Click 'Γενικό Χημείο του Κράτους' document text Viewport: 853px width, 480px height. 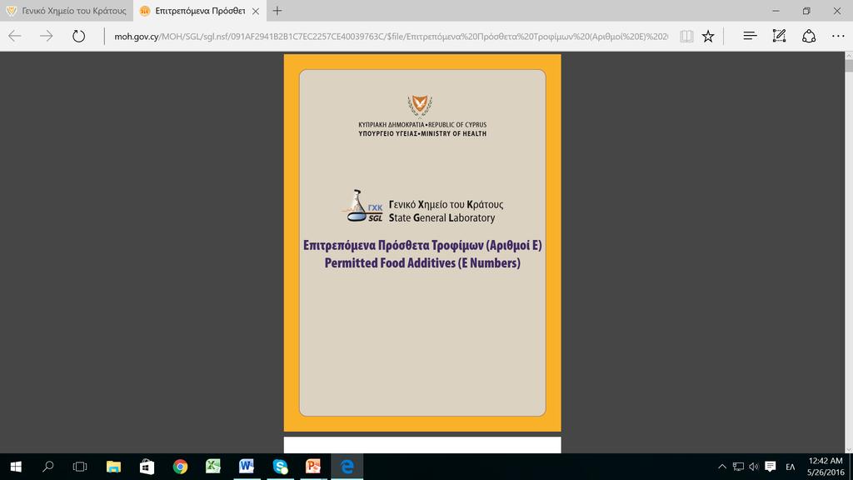click(x=446, y=205)
